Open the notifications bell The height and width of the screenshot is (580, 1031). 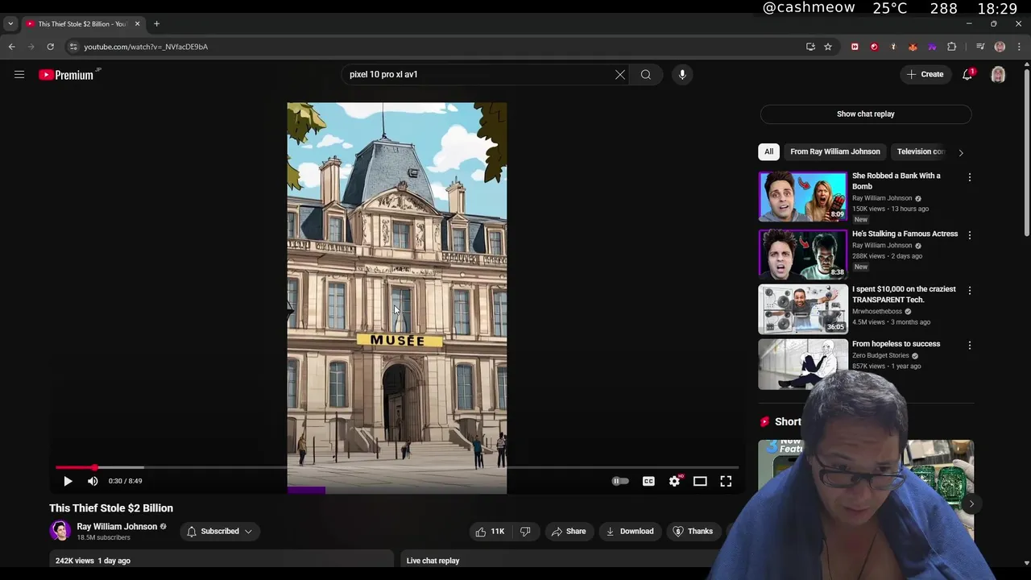967,74
